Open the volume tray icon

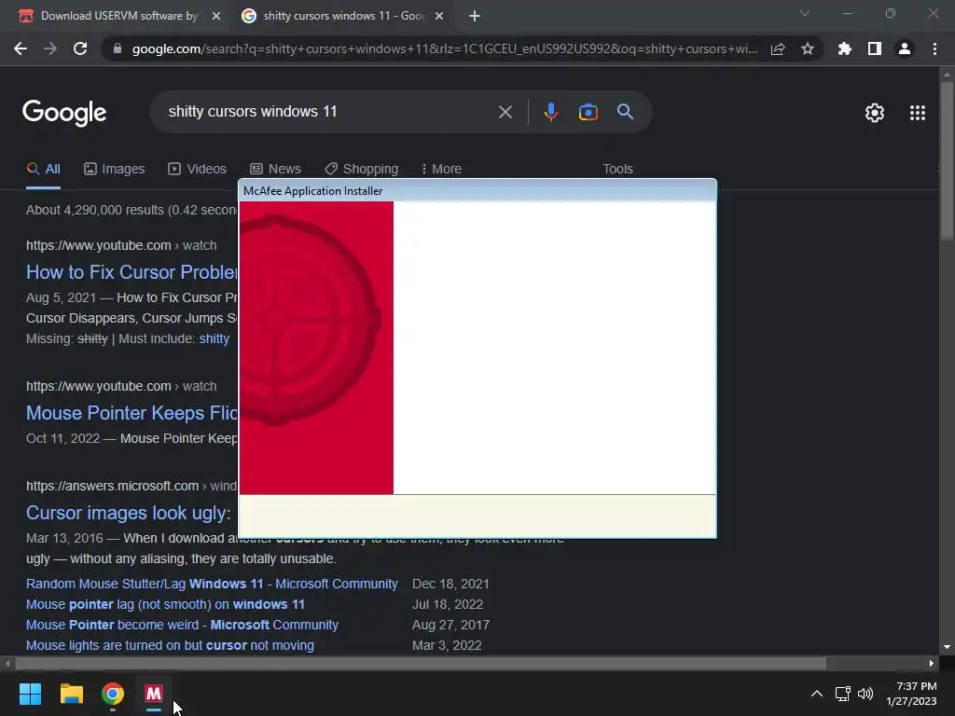pyautogui.click(x=865, y=694)
